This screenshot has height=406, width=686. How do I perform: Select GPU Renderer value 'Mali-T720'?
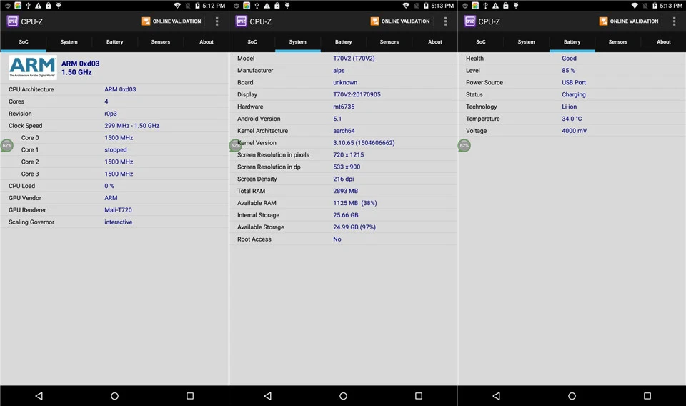coord(118,210)
